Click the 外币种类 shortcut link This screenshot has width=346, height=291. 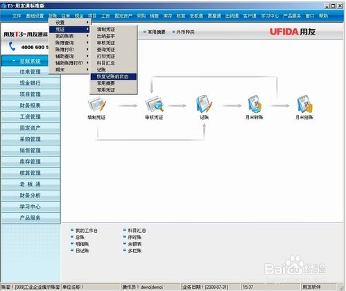[x=184, y=32]
